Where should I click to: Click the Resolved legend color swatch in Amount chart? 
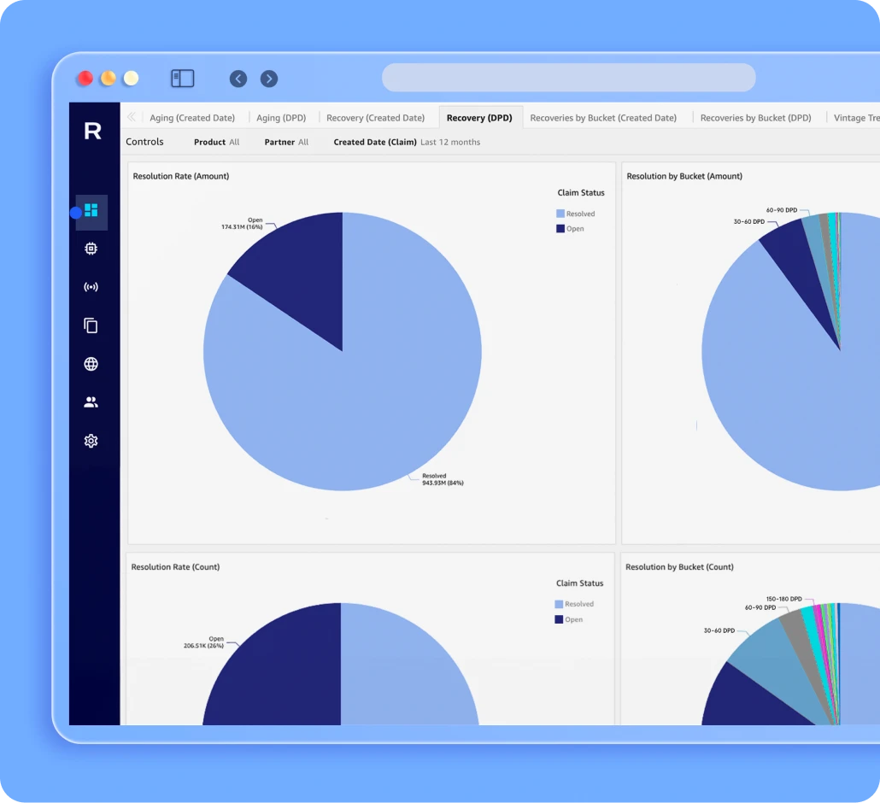560,214
